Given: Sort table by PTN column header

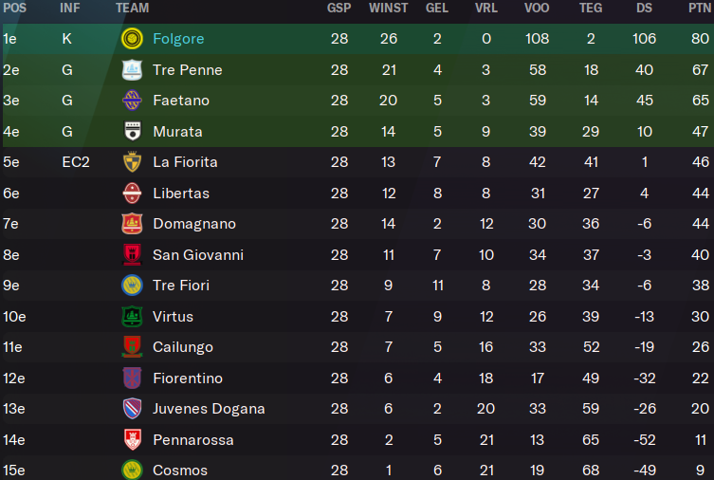Looking at the screenshot, I should [700, 8].
